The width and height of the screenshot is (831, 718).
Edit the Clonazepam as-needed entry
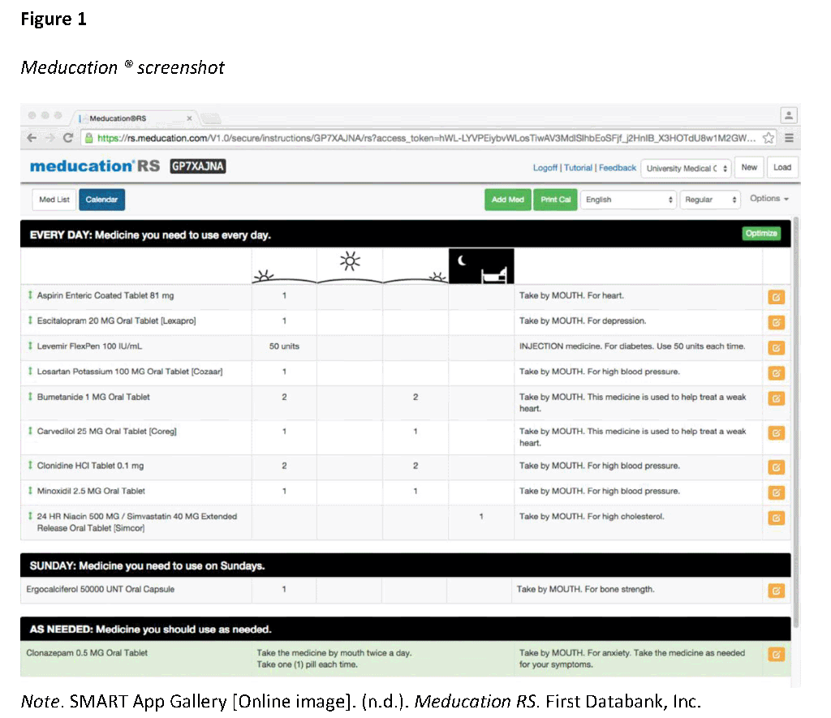(776, 655)
